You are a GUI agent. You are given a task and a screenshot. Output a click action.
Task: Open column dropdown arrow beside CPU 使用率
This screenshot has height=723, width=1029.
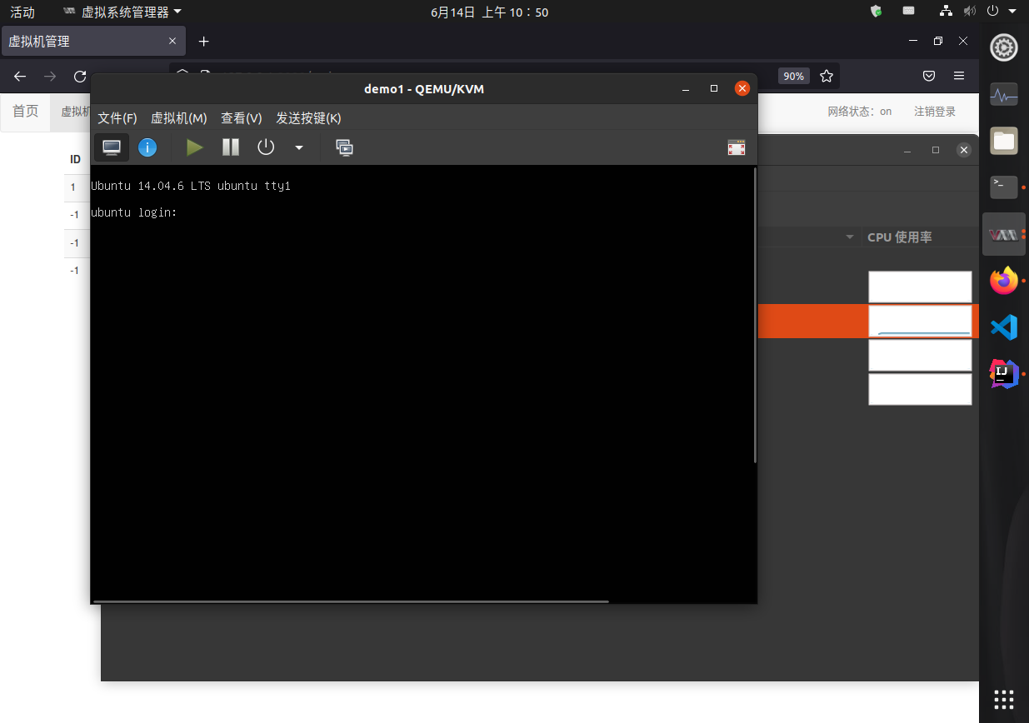coord(850,237)
